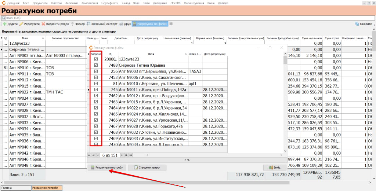This screenshot has height=191, width=376.
Task: Click Головне підприємство column header
Action: click(65, 38)
